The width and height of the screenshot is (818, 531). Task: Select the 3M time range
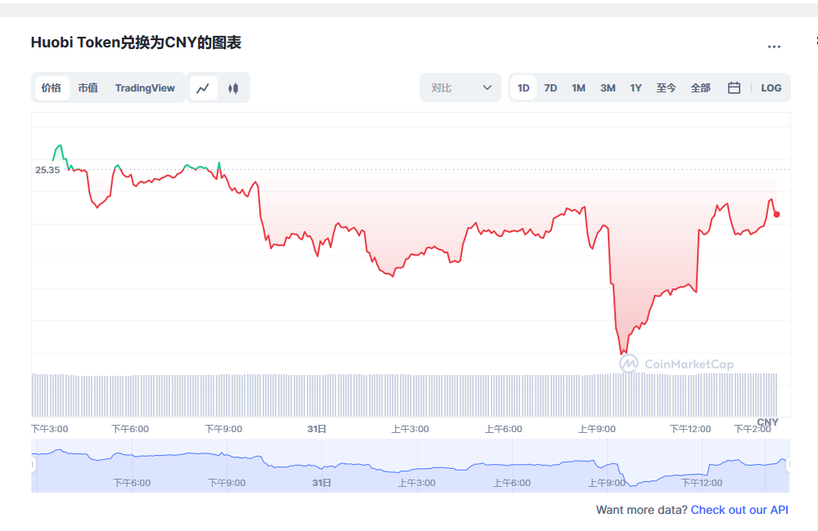608,87
